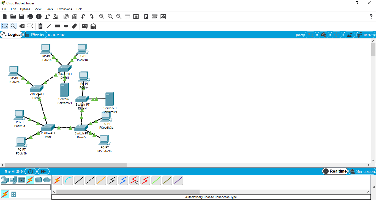Image resolution: width=376 pixels, height=200 pixels.
Task: Add a Simple PDU envelope
Action: 85,26
